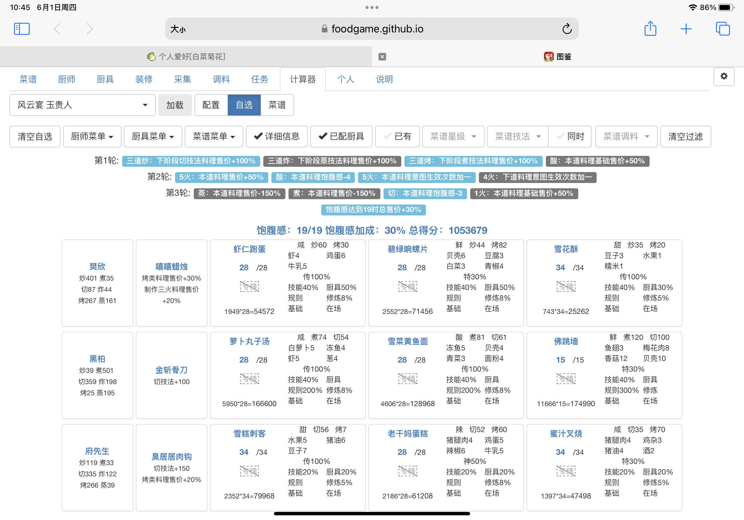Viewport: 744px width, 520px height.
Task: Enable the 同时 checkbox
Action: coord(570,137)
